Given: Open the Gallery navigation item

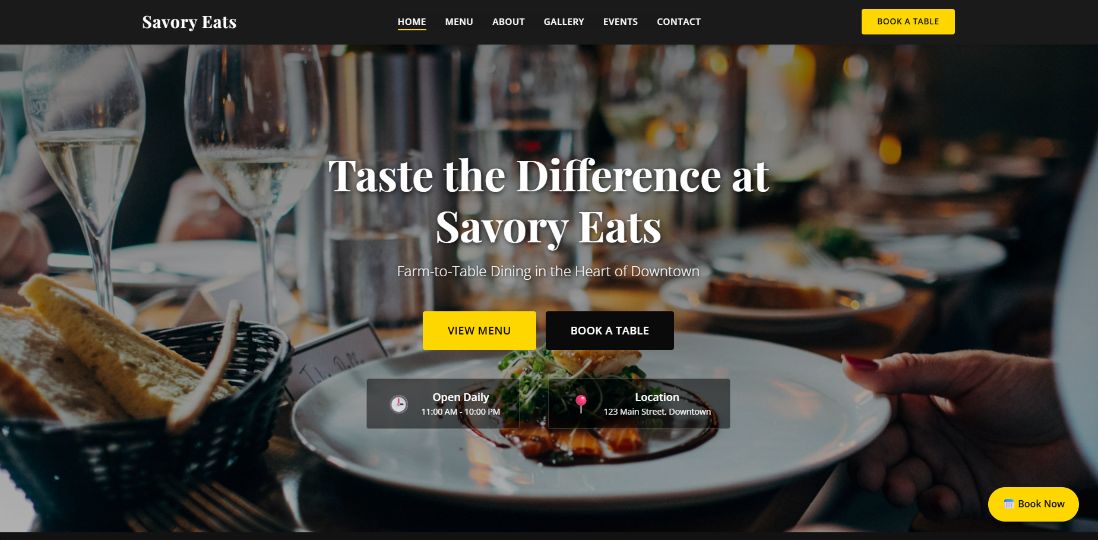Looking at the screenshot, I should click(x=564, y=22).
